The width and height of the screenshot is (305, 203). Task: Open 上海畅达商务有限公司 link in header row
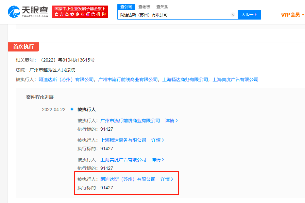point(185,80)
